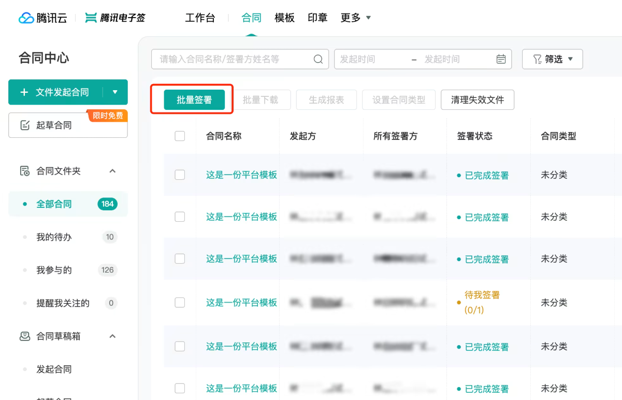Click the 合同名称 column header
Viewport: 622px width, 400px height.
224,136
